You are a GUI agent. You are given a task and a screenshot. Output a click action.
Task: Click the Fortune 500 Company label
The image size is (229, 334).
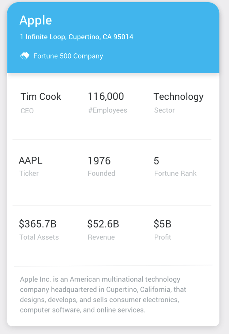pos(68,56)
